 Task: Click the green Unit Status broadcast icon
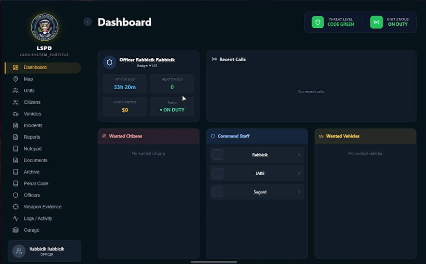pyautogui.click(x=376, y=22)
